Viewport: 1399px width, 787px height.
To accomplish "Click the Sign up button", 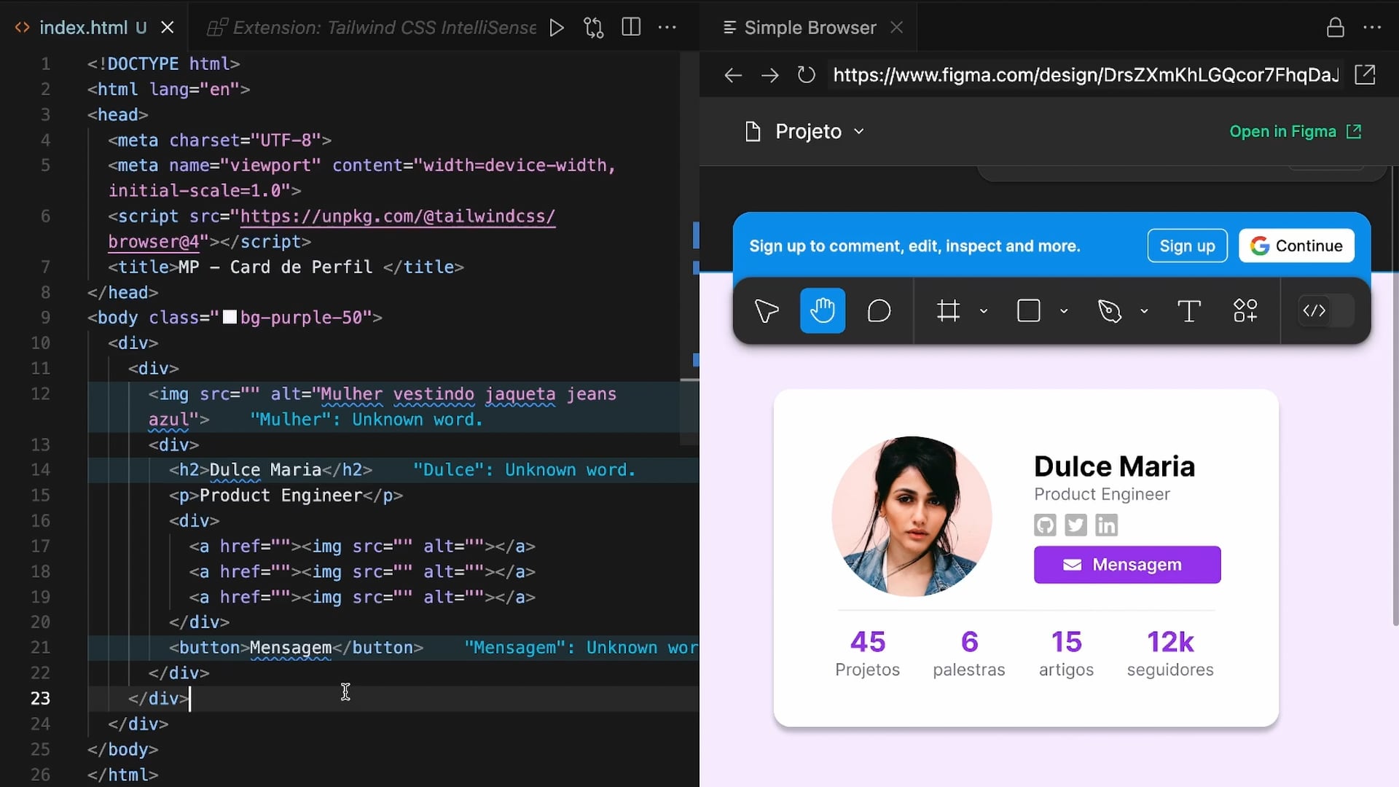I will click(x=1187, y=246).
